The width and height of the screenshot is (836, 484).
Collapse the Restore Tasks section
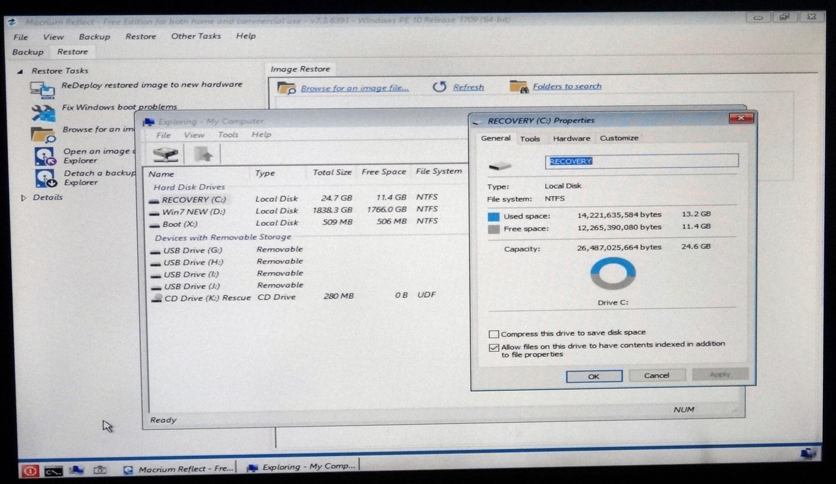(x=20, y=71)
